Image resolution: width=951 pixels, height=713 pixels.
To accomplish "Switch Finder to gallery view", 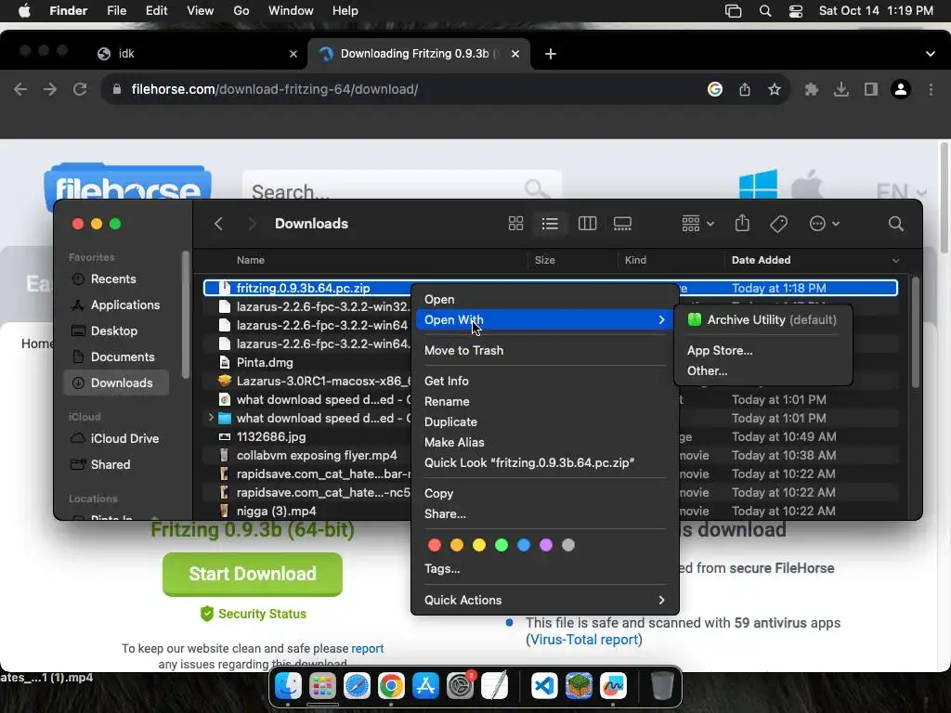I will 622,224.
